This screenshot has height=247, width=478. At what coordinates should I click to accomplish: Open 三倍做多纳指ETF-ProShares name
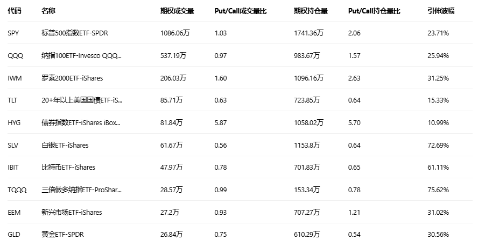point(81,190)
